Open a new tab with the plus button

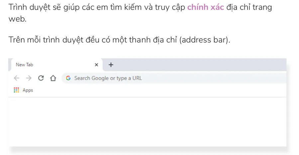click(111, 65)
